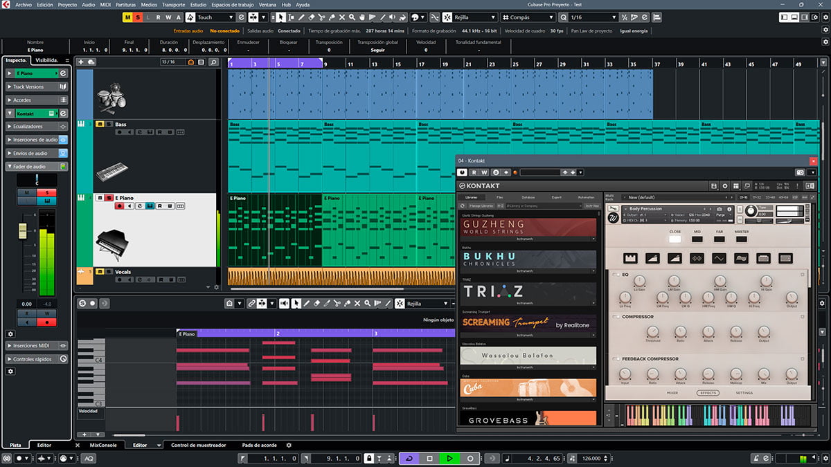Click the audio volume fader in Inspector
Viewport: 831px width, 467px height.
tap(21, 230)
